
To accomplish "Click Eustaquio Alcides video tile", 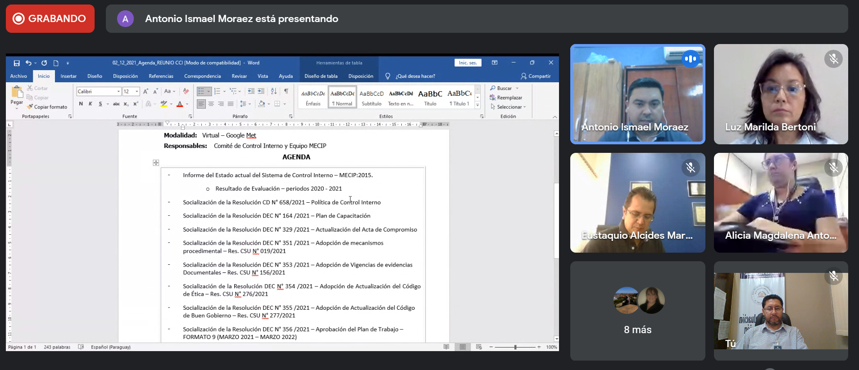I will click(x=637, y=203).
